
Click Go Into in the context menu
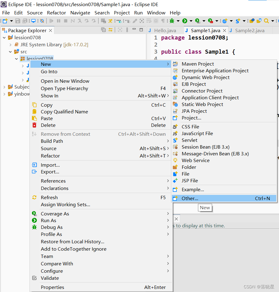(101, 72)
